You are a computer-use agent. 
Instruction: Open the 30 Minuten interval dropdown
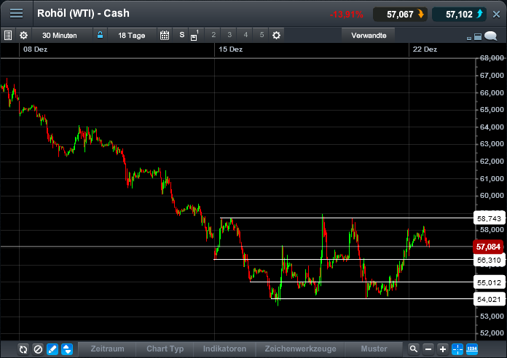60,35
